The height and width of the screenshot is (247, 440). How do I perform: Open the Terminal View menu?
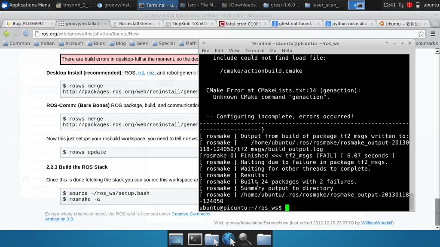(234, 51)
